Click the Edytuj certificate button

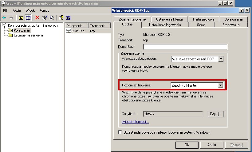[x=216, y=114]
